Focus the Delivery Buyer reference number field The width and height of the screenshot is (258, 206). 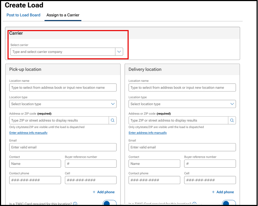tap(210, 164)
